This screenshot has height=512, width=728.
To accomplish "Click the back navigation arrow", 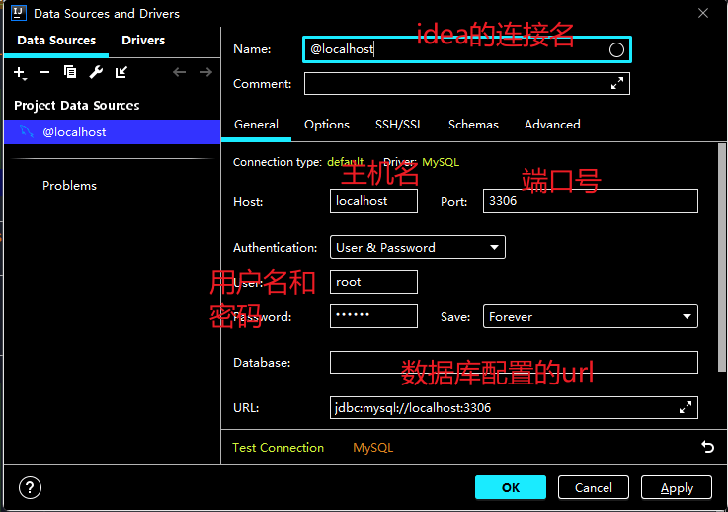I will coord(179,72).
